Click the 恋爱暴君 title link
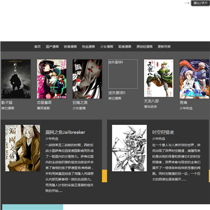210x210 pixels. 44,103
